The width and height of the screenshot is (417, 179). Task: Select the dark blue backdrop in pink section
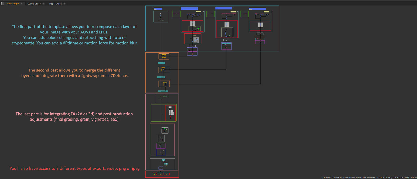tap(161, 152)
